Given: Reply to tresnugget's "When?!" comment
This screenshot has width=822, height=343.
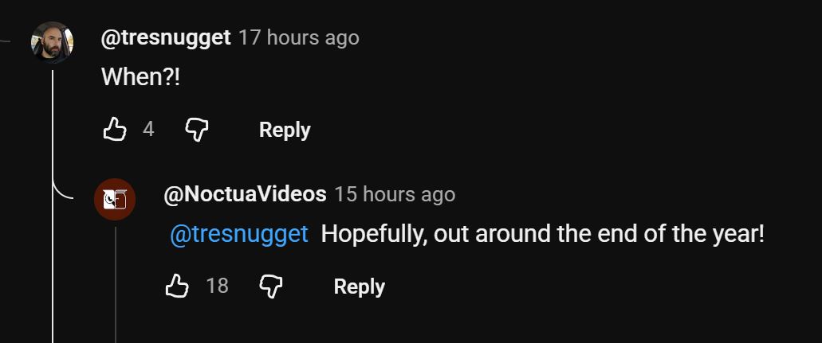Looking at the screenshot, I should (x=285, y=130).
